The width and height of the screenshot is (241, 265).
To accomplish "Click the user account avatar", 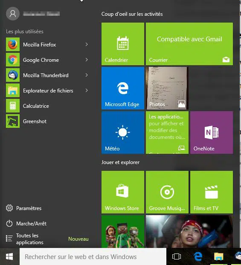I will [13, 14].
